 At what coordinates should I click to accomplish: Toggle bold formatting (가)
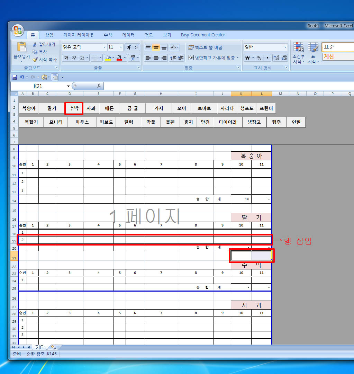pos(66,58)
